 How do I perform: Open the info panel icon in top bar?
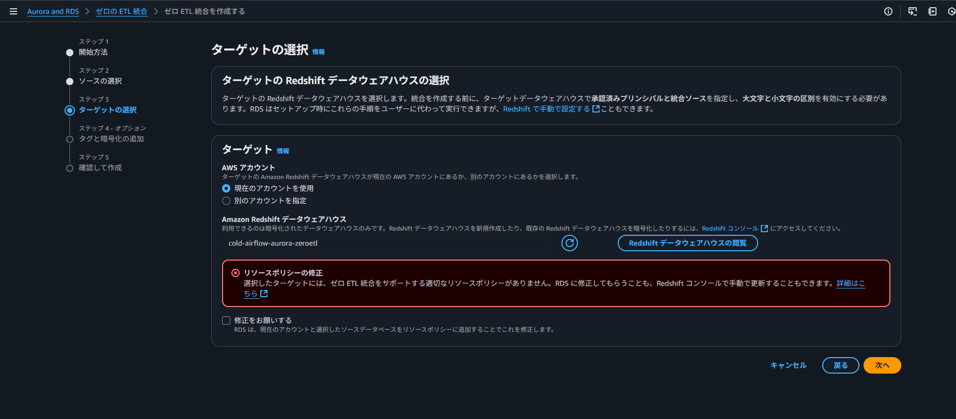click(x=888, y=11)
